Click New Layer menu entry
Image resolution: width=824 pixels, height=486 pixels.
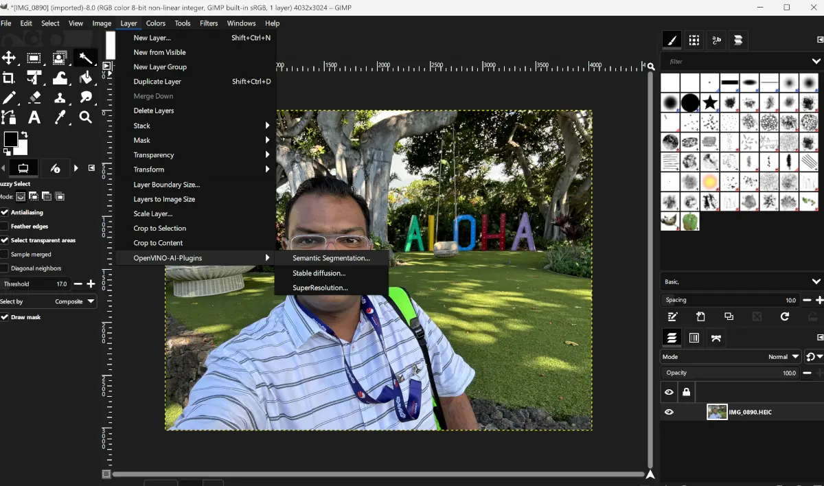point(196,38)
